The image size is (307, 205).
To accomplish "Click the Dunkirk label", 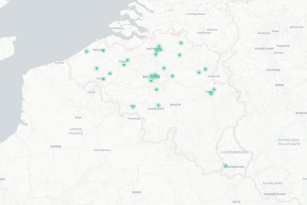I will coord(60,63).
